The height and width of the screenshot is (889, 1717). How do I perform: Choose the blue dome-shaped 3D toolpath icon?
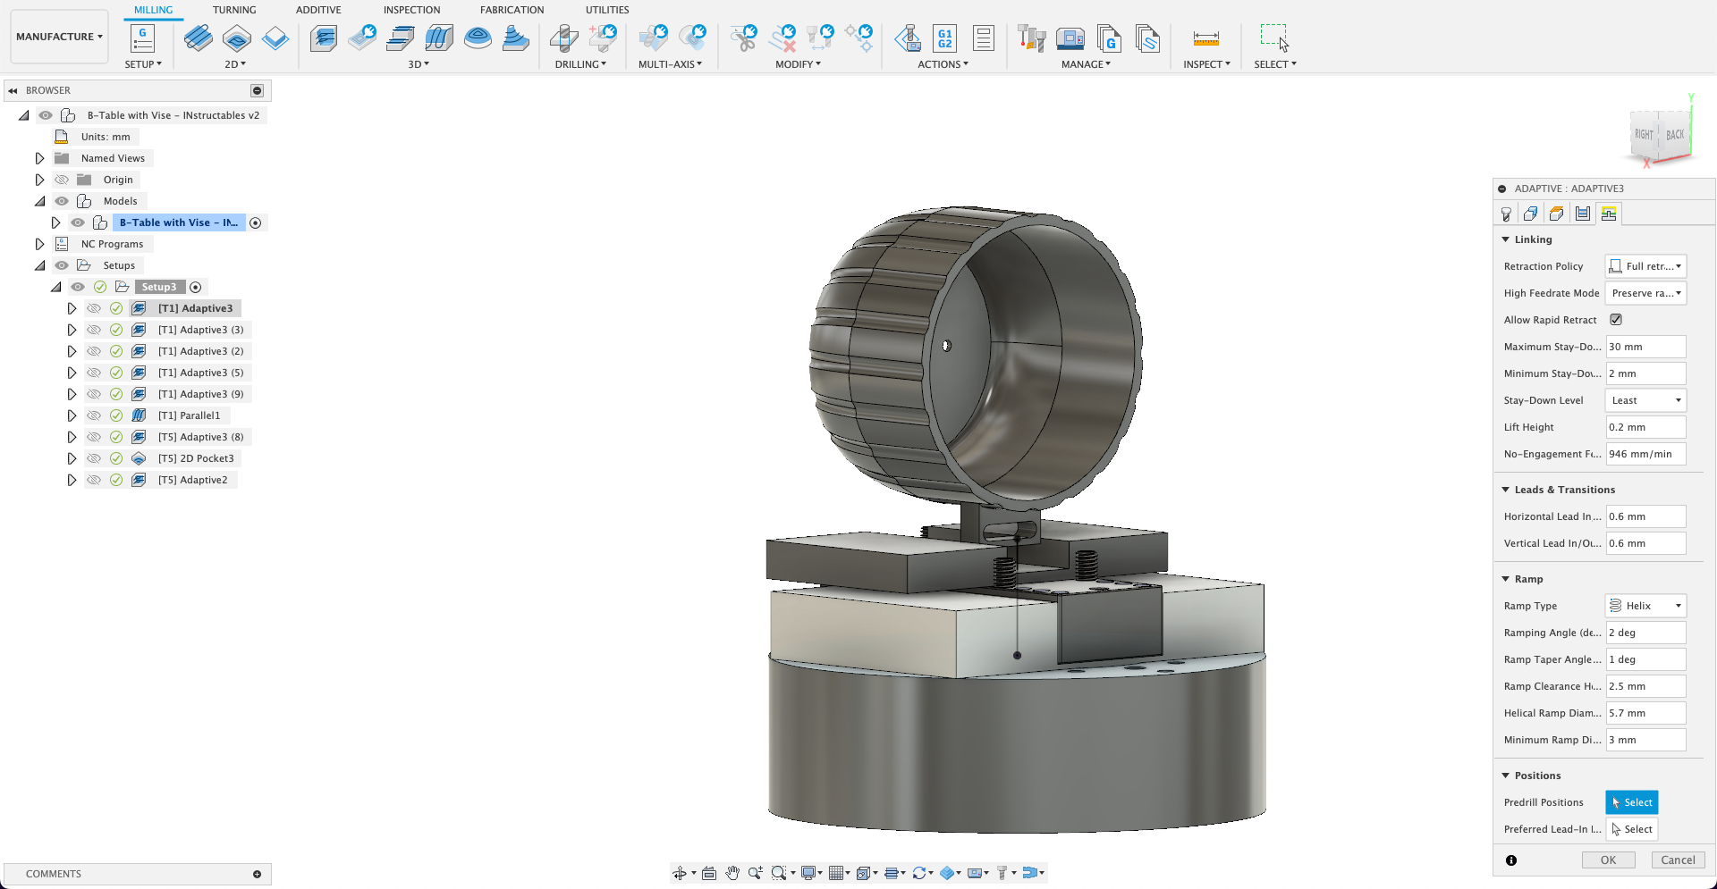point(478,38)
